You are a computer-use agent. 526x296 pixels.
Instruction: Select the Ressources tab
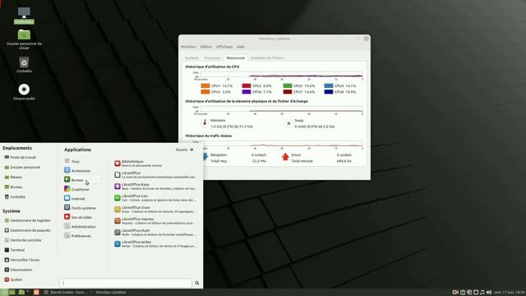(236, 58)
